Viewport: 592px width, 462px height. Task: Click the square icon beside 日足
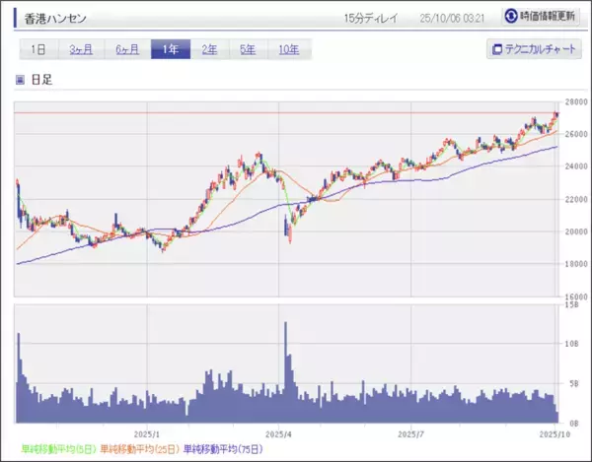click(20, 80)
